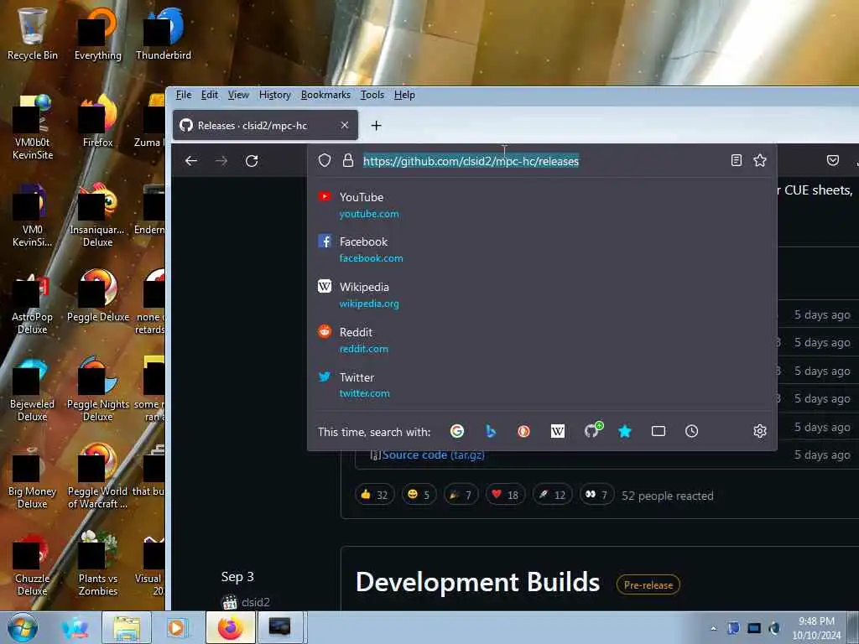Open the History menu
The width and height of the screenshot is (859, 644).
click(275, 95)
